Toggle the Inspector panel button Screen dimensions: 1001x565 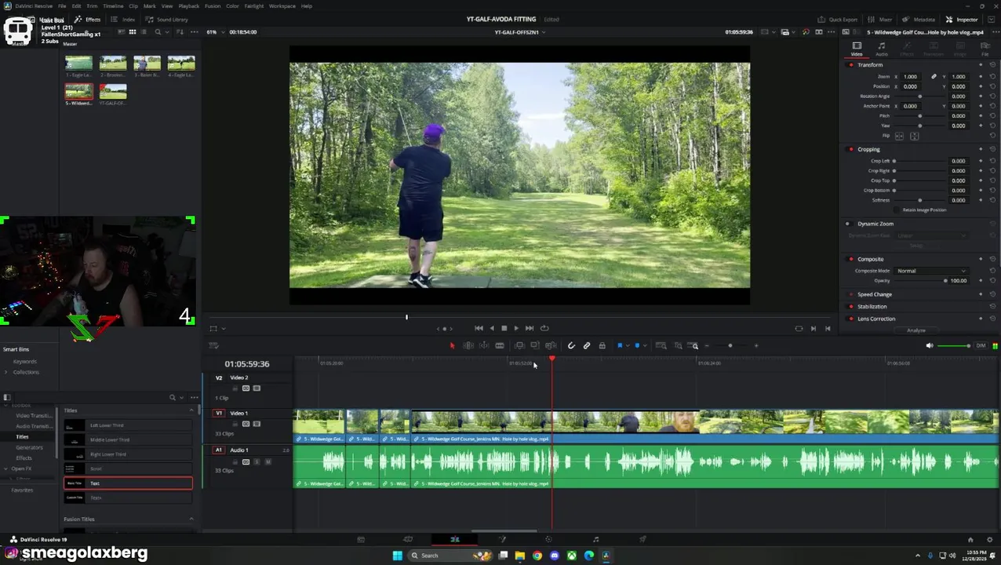(x=962, y=20)
